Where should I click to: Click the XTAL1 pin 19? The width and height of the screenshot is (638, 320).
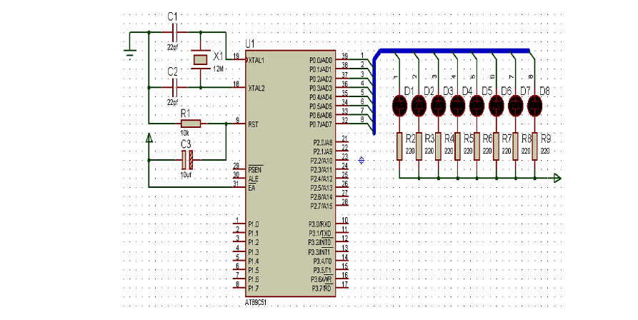click(239, 60)
